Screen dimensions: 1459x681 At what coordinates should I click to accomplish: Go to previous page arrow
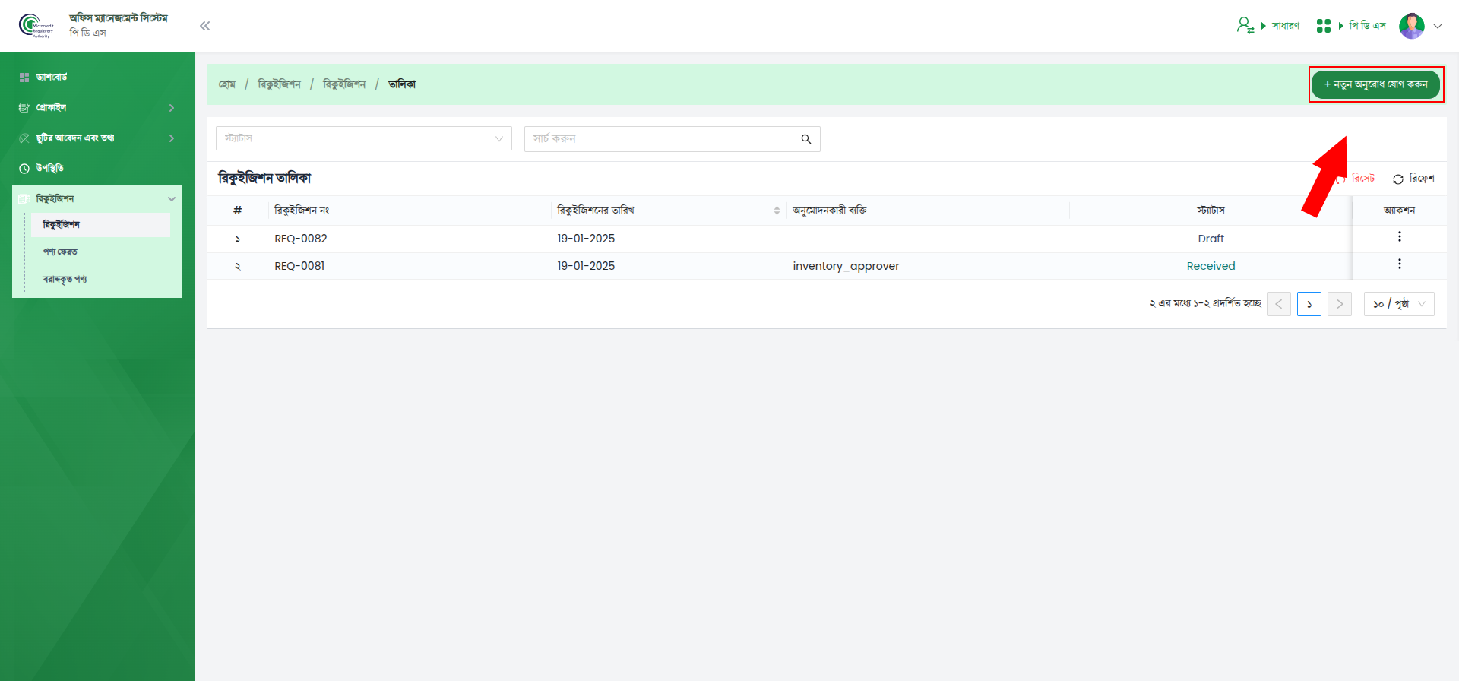1279,304
